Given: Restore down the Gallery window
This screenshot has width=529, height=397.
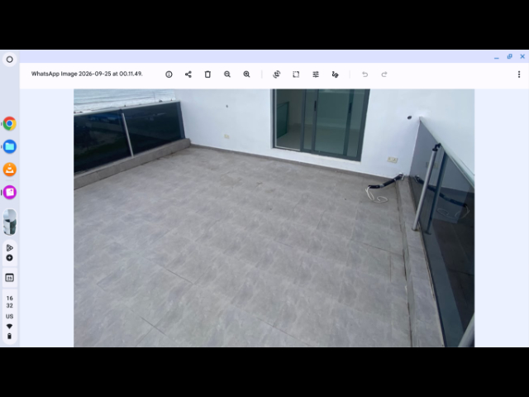Looking at the screenshot, I should (x=509, y=57).
